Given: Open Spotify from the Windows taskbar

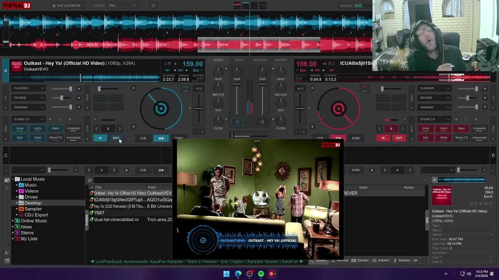Looking at the screenshot, I should click(261, 274).
